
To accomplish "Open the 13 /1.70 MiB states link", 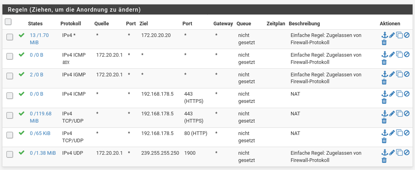I will click(x=39, y=39).
